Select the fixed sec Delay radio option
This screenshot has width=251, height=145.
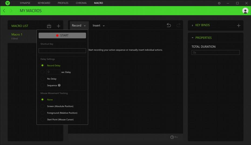pos(42,72)
